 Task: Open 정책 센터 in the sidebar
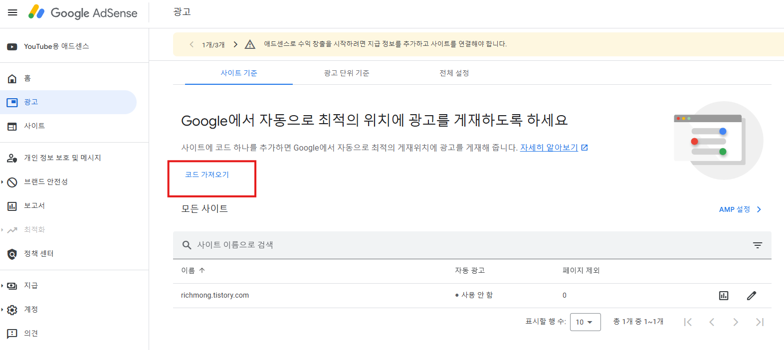[x=39, y=254]
